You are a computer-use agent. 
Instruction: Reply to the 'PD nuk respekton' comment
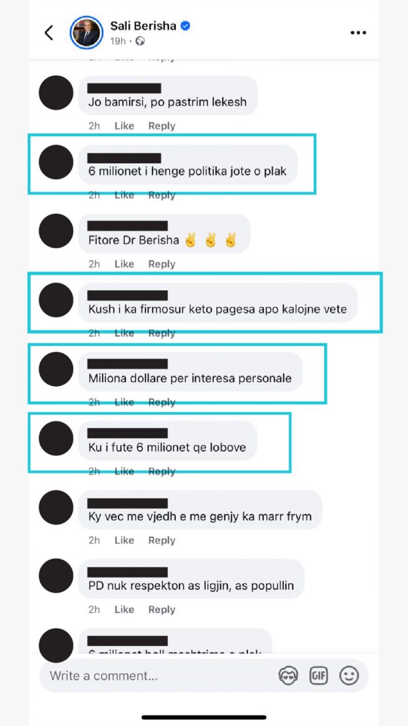pos(162,610)
